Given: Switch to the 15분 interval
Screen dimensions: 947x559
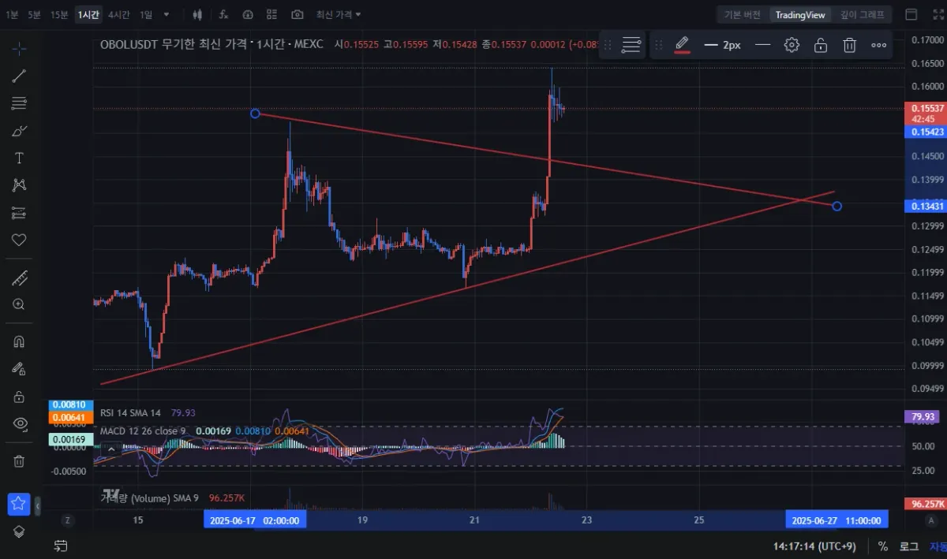Looking at the screenshot, I should (x=59, y=14).
